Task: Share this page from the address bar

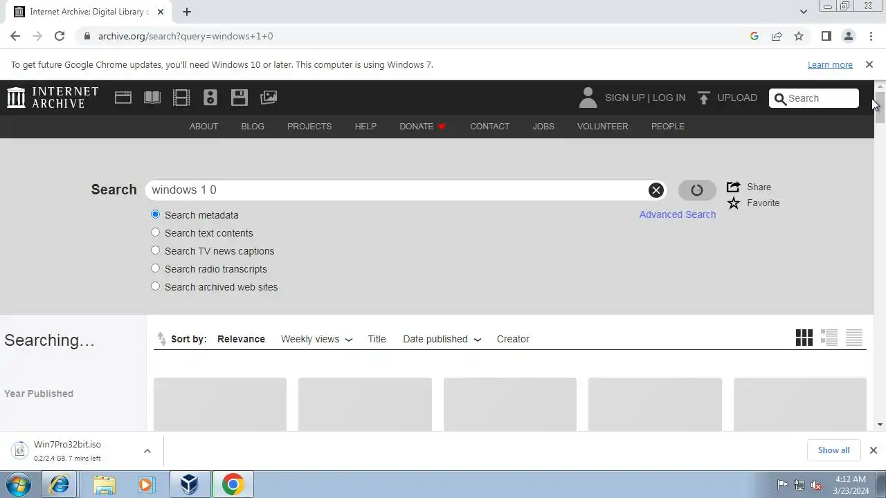Action: (777, 36)
